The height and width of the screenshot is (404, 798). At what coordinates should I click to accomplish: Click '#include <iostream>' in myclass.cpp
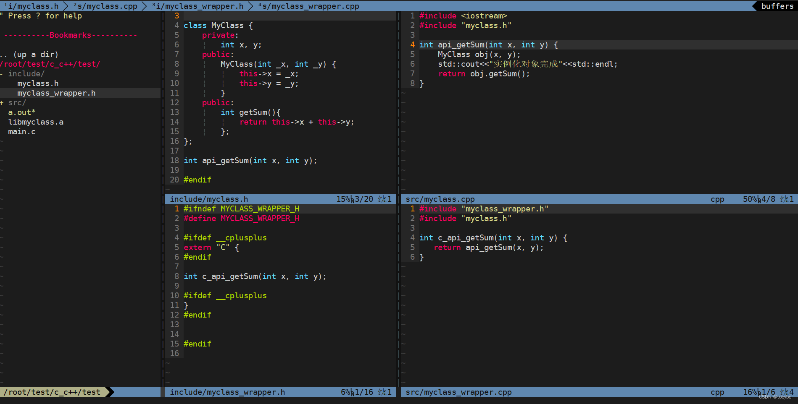point(463,16)
